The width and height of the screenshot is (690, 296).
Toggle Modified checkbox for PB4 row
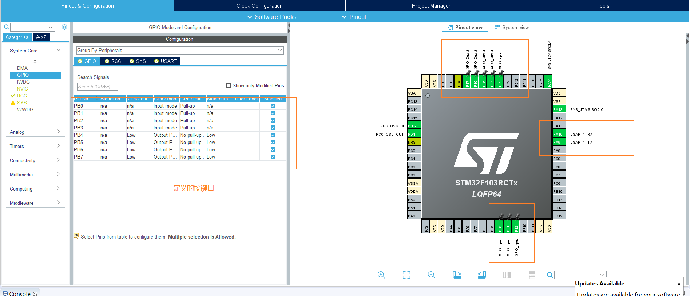273,135
